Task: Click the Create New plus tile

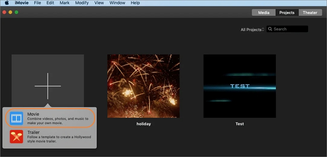Action: (x=48, y=81)
